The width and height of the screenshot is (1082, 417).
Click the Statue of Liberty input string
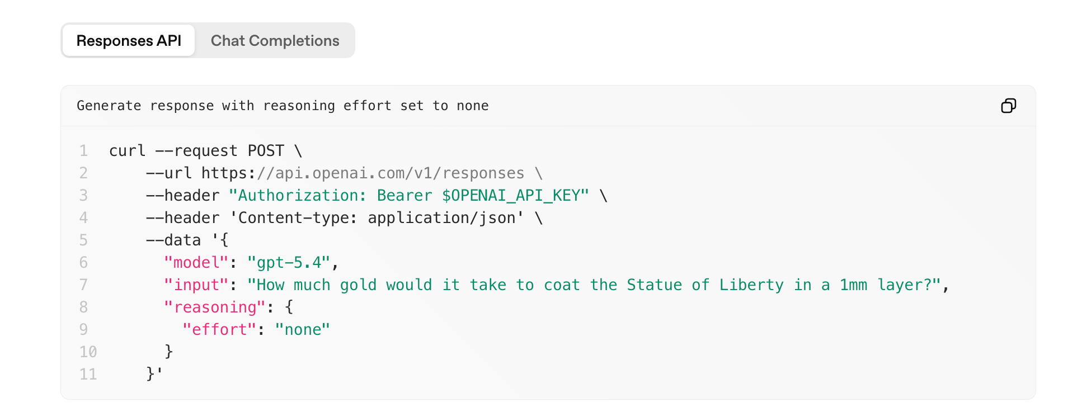tap(595, 285)
